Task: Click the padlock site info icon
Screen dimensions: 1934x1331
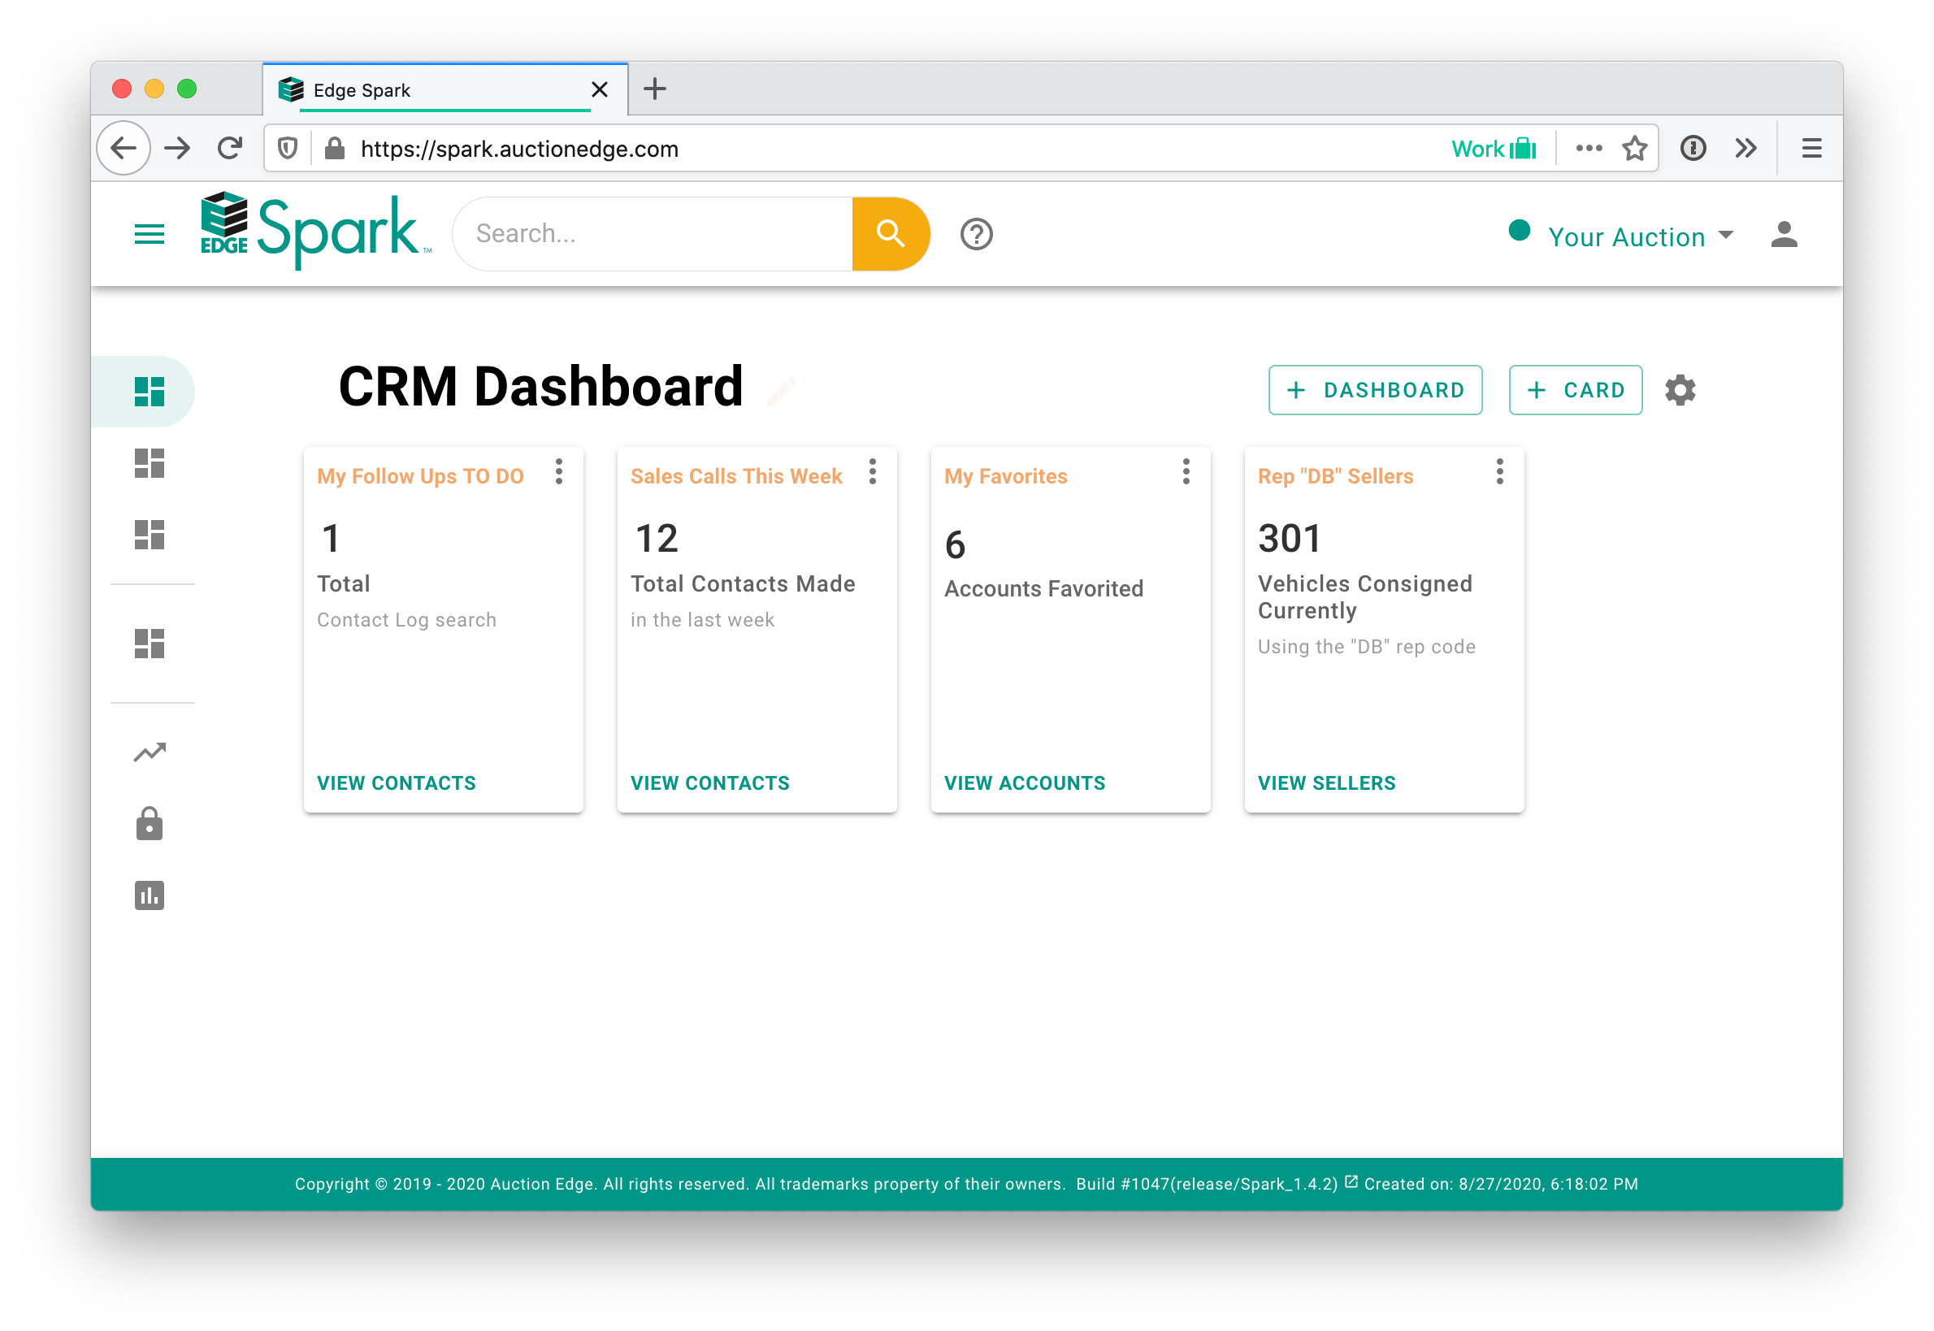Action: 335,149
